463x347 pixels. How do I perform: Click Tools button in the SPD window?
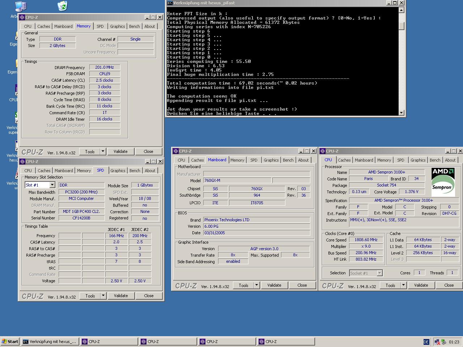click(x=90, y=296)
